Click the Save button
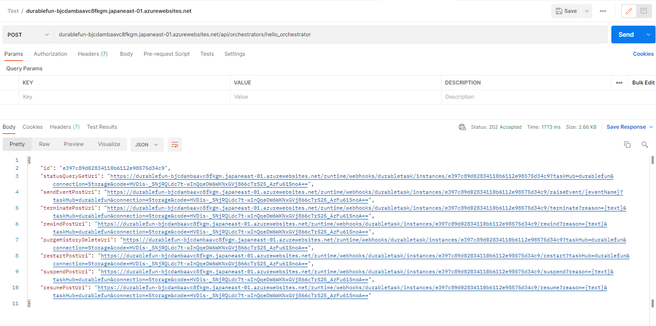This screenshot has width=656, height=326. pos(567,11)
